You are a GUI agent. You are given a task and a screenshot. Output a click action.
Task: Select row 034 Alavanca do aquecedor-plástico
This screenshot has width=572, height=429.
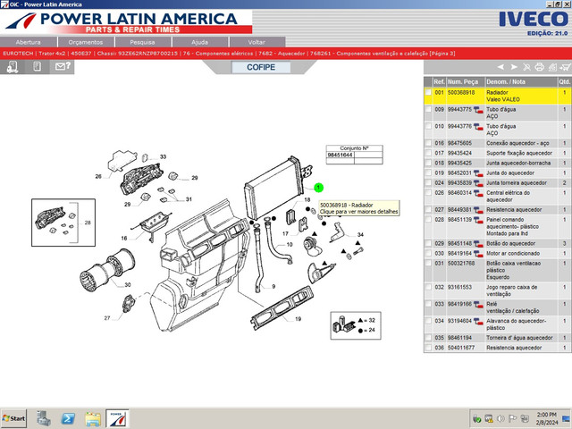click(498, 324)
